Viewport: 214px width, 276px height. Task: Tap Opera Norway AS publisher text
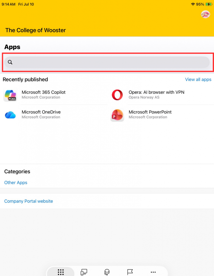144,97
